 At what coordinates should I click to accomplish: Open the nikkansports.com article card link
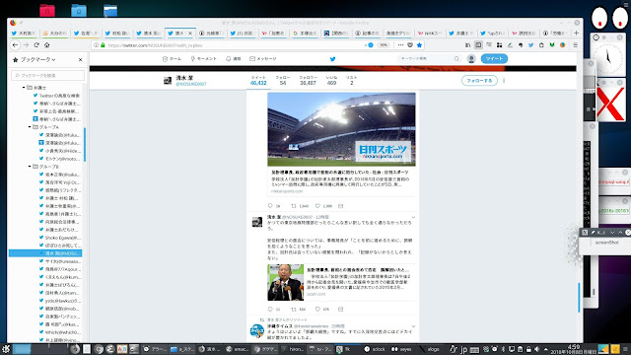tap(341, 181)
